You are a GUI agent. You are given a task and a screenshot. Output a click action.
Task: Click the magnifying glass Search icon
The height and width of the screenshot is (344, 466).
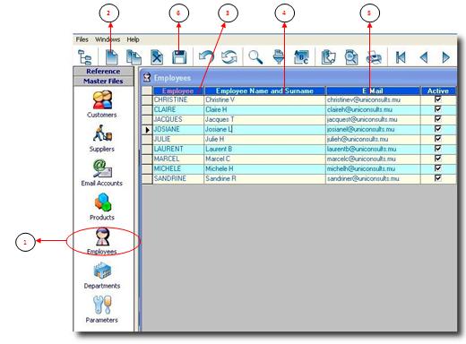[x=255, y=57]
